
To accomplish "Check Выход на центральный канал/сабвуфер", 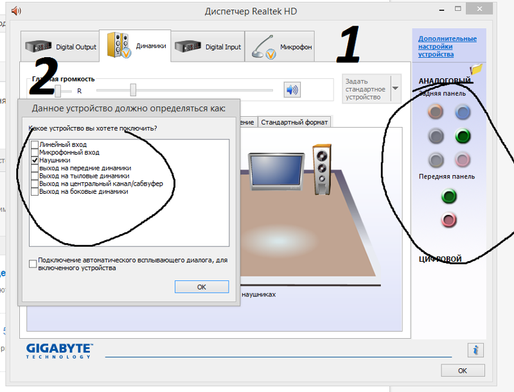I will click(x=35, y=183).
